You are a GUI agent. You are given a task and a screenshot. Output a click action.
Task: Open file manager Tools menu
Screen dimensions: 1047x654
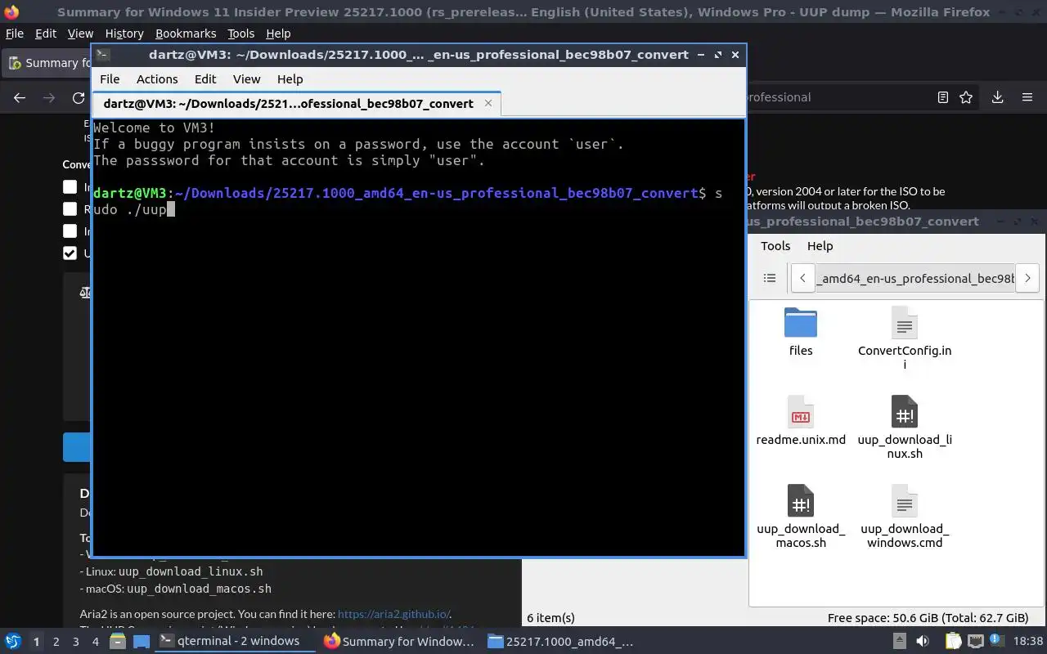click(x=775, y=246)
